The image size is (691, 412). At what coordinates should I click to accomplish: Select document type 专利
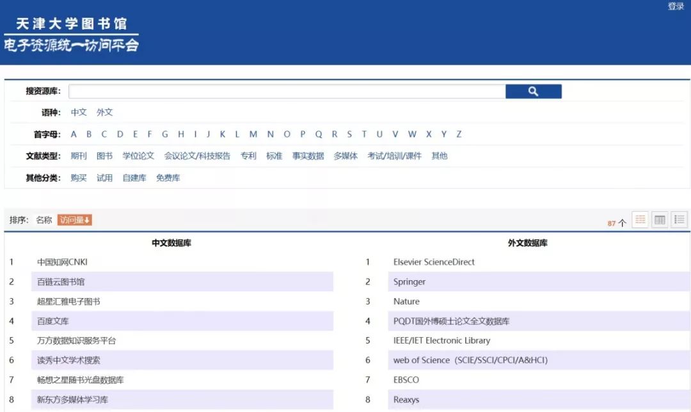click(x=248, y=156)
